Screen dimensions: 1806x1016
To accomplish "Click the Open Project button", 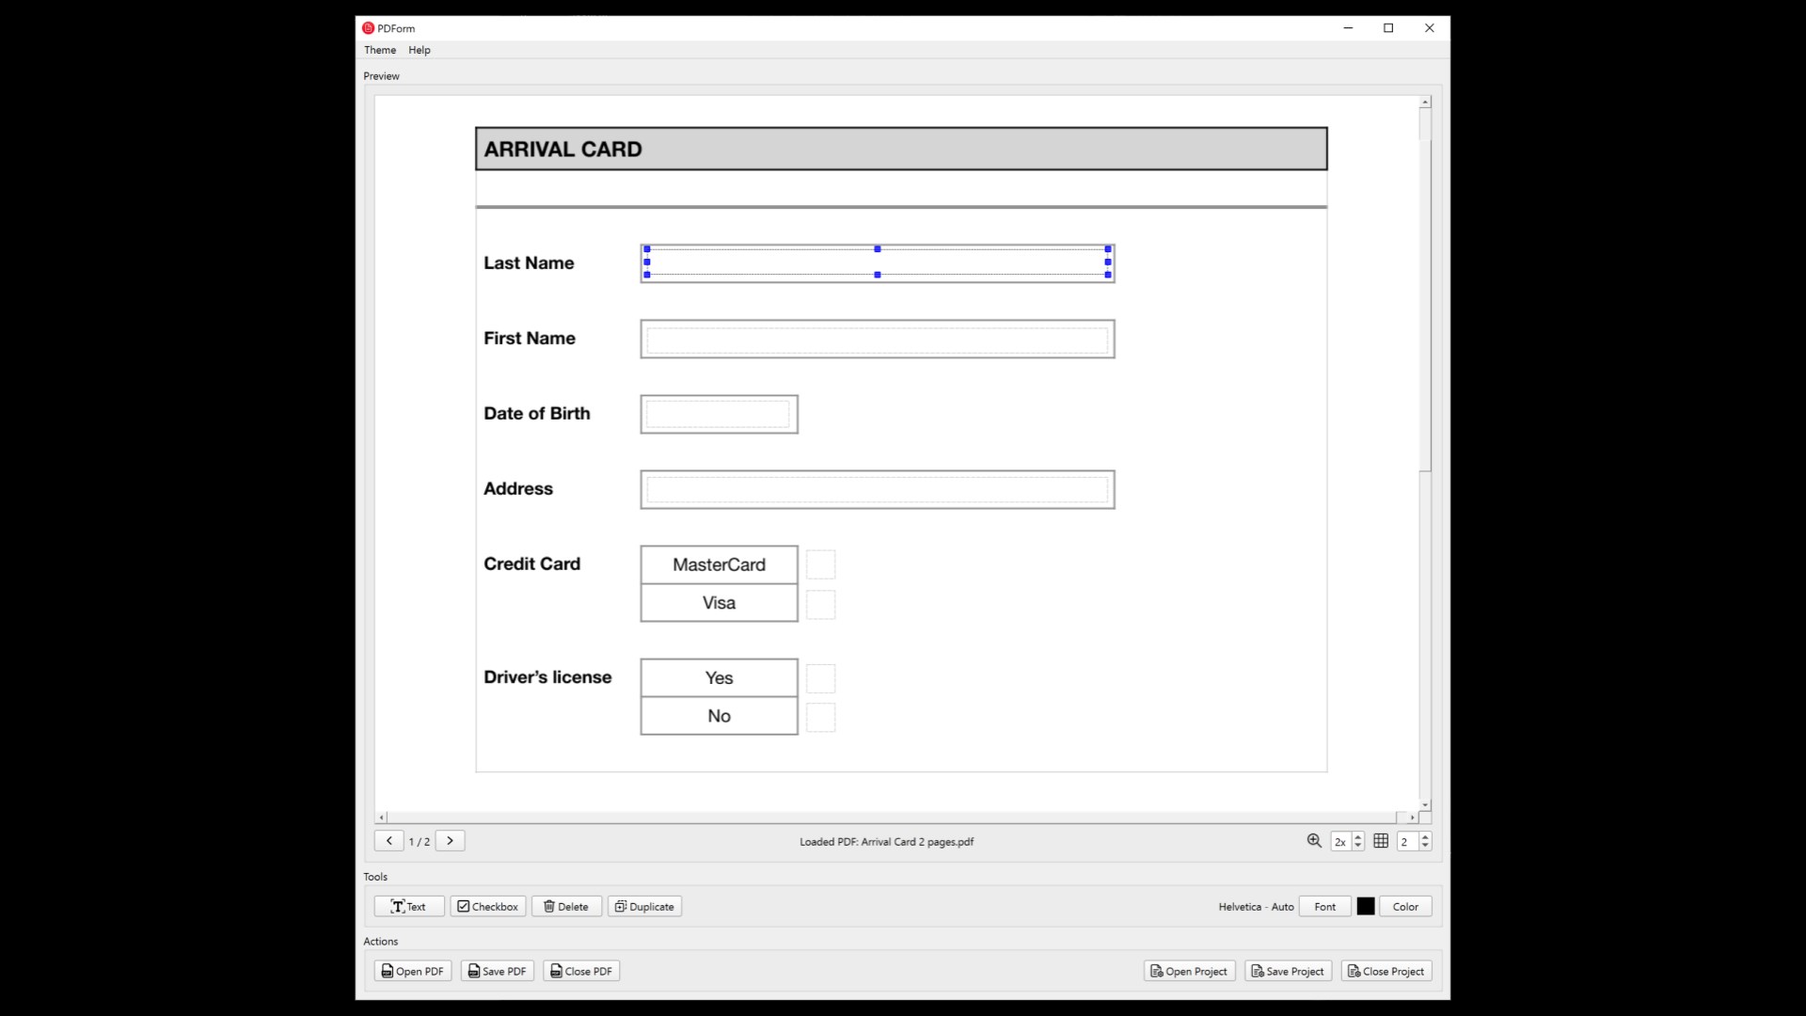I will point(1189,971).
